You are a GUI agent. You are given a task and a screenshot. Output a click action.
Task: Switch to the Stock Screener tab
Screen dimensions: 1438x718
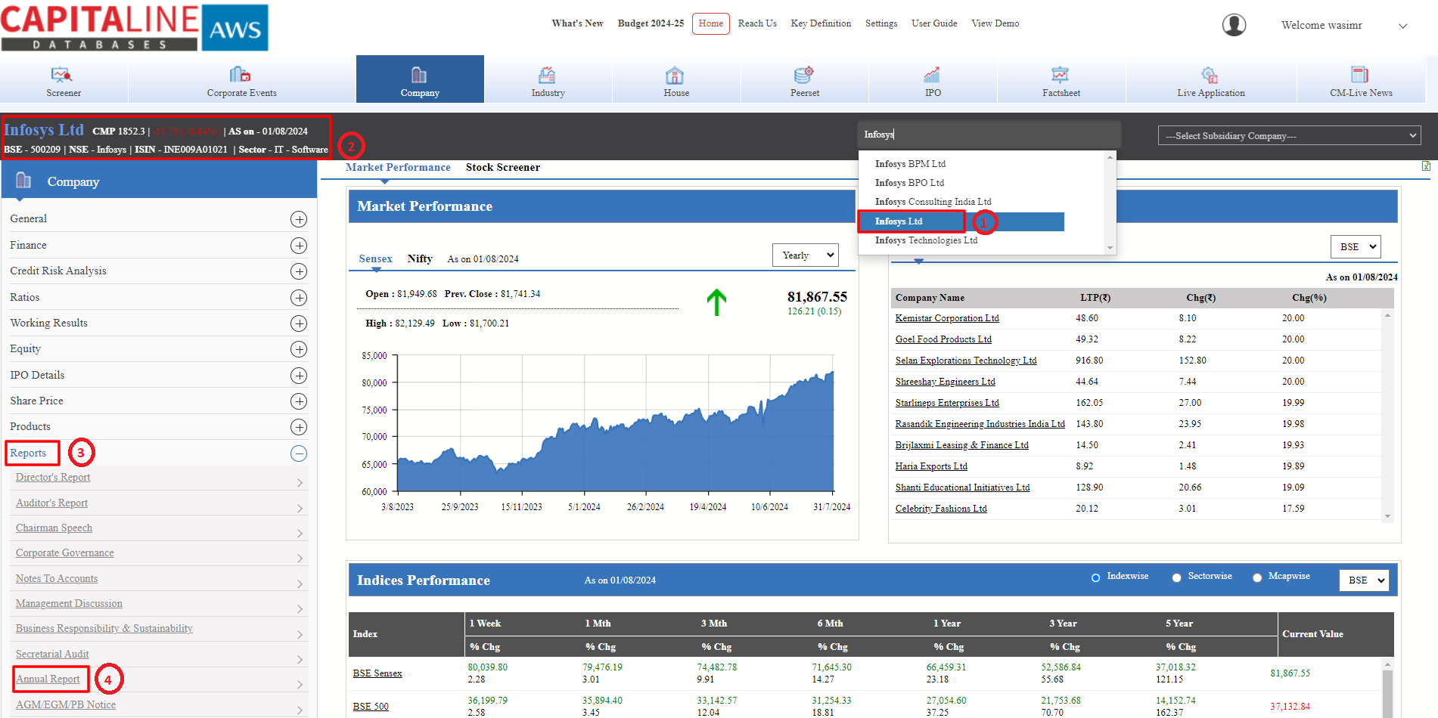pyautogui.click(x=503, y=167)
